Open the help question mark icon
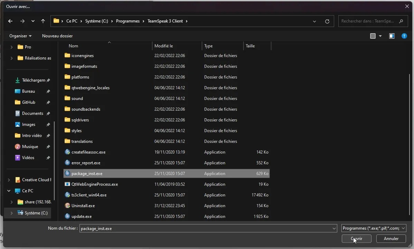The height and width of the screenshot is (249, 414). pyautogui.click(x=404, y=36)
